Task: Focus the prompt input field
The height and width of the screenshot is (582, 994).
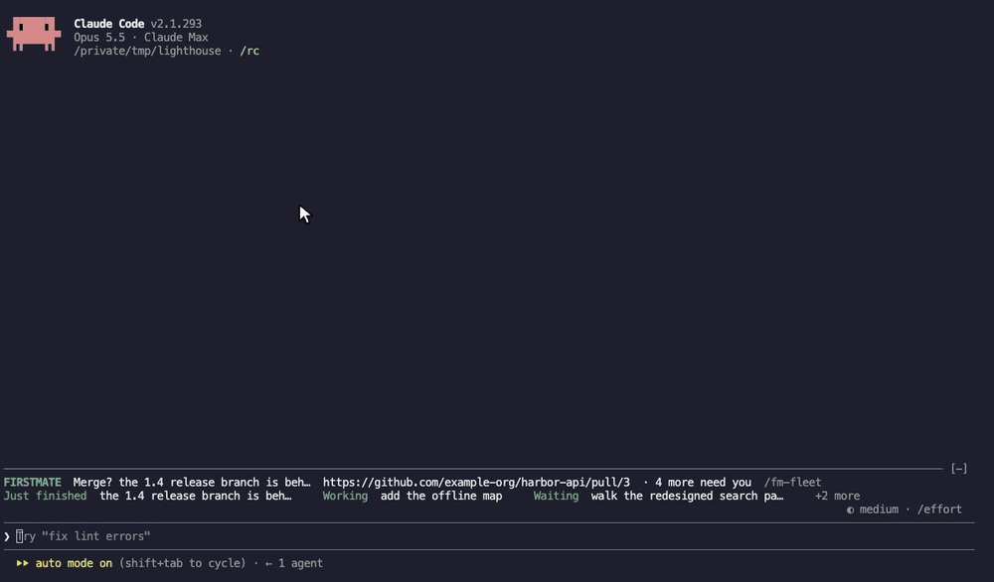Action: tap(488, 536)
